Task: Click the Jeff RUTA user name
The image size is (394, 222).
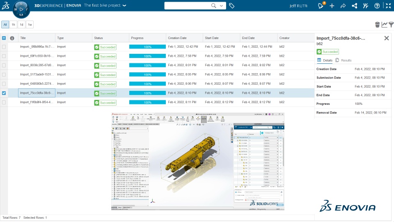Action: click(298, 6)
